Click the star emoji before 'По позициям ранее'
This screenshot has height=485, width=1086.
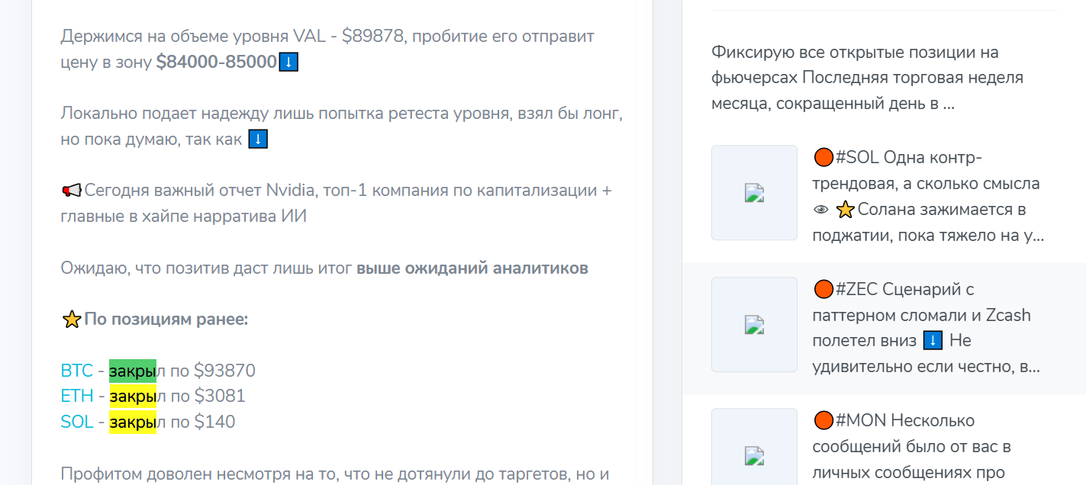pyautogui.click(x=71, y=320)
